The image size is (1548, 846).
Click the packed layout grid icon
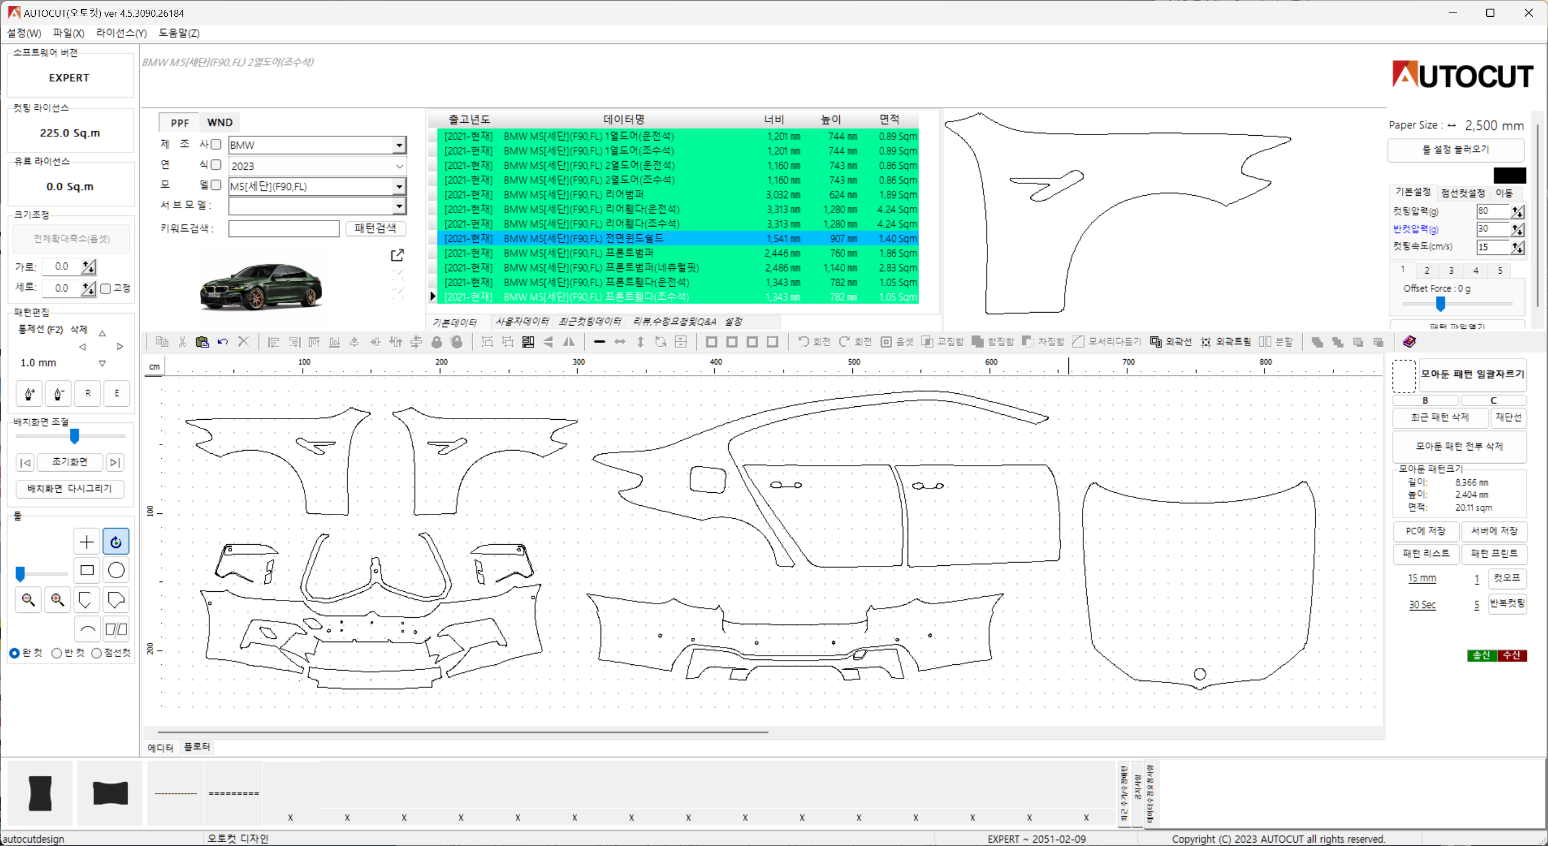pos(527,342)
